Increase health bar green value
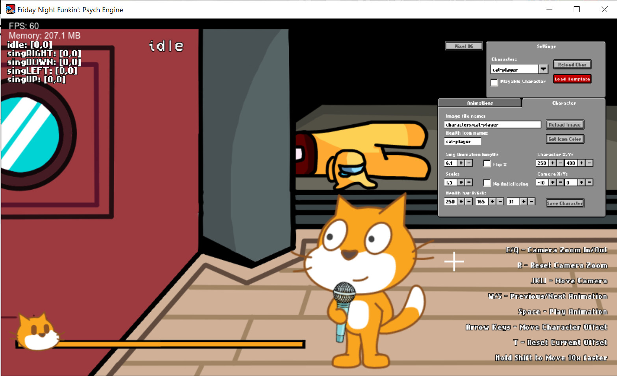Image resolution: width=617 pixels, height=376 pixels. click(492, 202)
